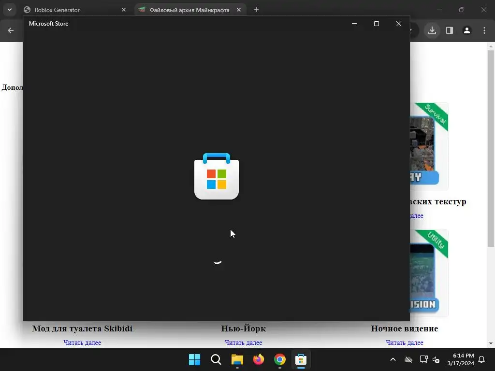
Task: Maximize the Microsoft Store window
Action: (376, 24)
